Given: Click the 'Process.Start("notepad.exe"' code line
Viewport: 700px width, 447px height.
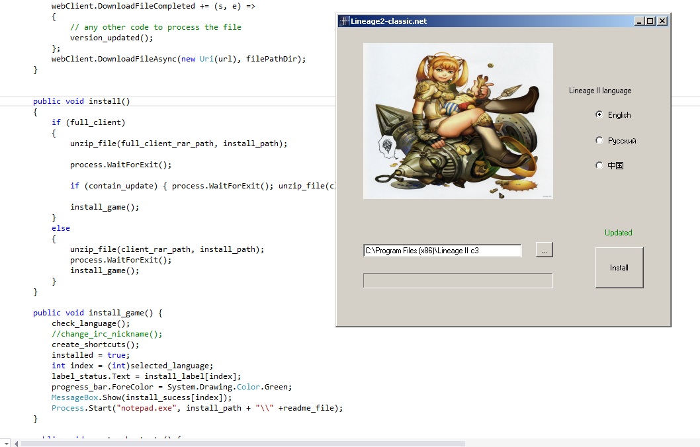Looking at the screenshot, I should [197, 408].
